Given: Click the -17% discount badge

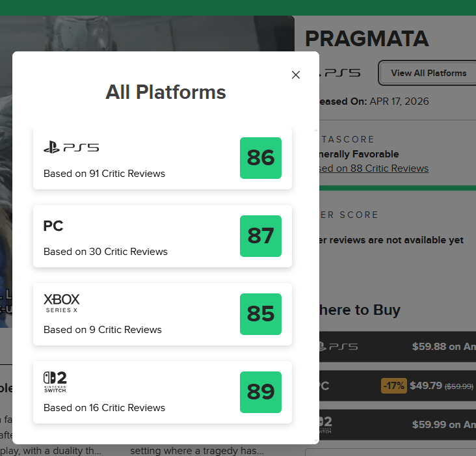Looking at the screenshot, I should (x=393, y=386).
